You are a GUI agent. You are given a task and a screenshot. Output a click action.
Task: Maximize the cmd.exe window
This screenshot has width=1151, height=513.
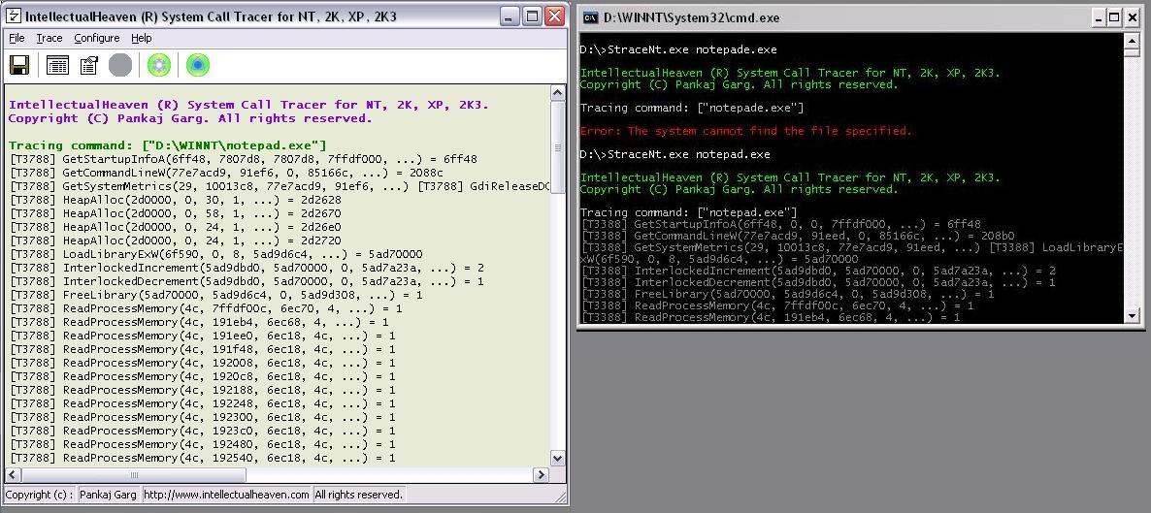[1114, 17]
